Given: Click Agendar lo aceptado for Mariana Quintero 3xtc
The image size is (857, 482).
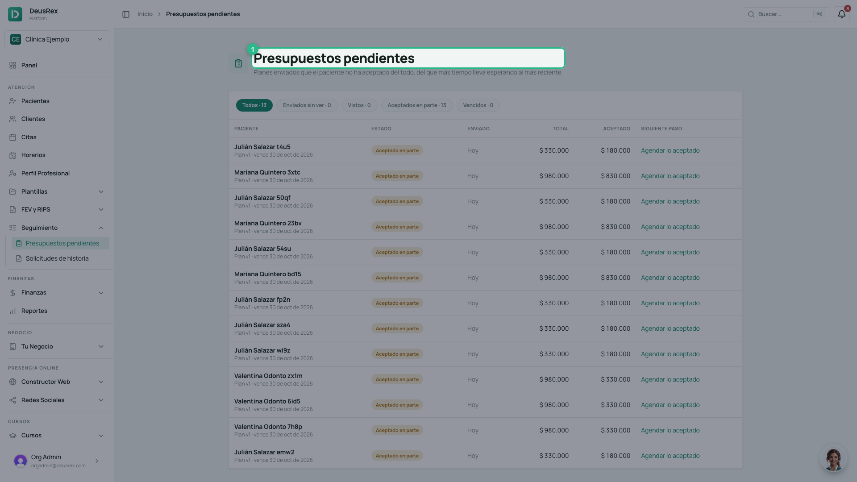Looking at the screenshot, I should click(670, 176).
